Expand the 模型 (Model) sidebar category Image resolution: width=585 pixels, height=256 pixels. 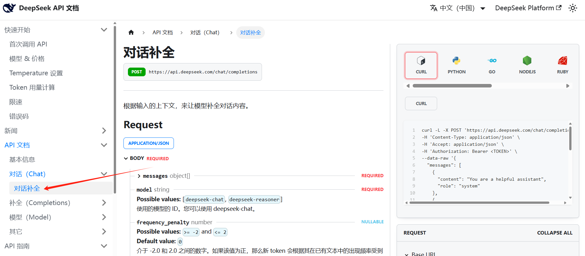click(104, 217)
